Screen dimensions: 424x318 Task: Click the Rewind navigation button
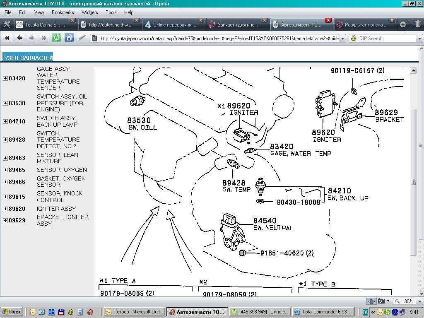[7, 38]
